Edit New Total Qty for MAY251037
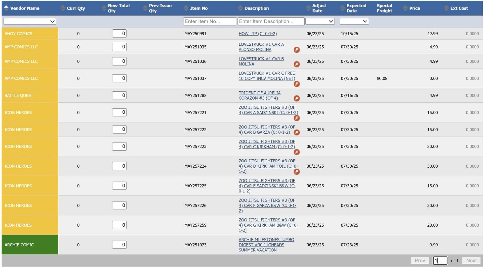The image size is (483, 267). [119, 78]
